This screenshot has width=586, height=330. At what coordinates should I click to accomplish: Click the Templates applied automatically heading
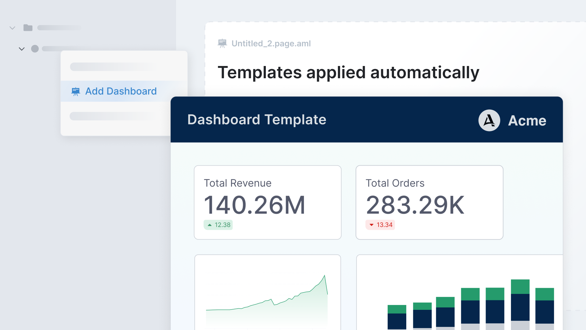349,72
